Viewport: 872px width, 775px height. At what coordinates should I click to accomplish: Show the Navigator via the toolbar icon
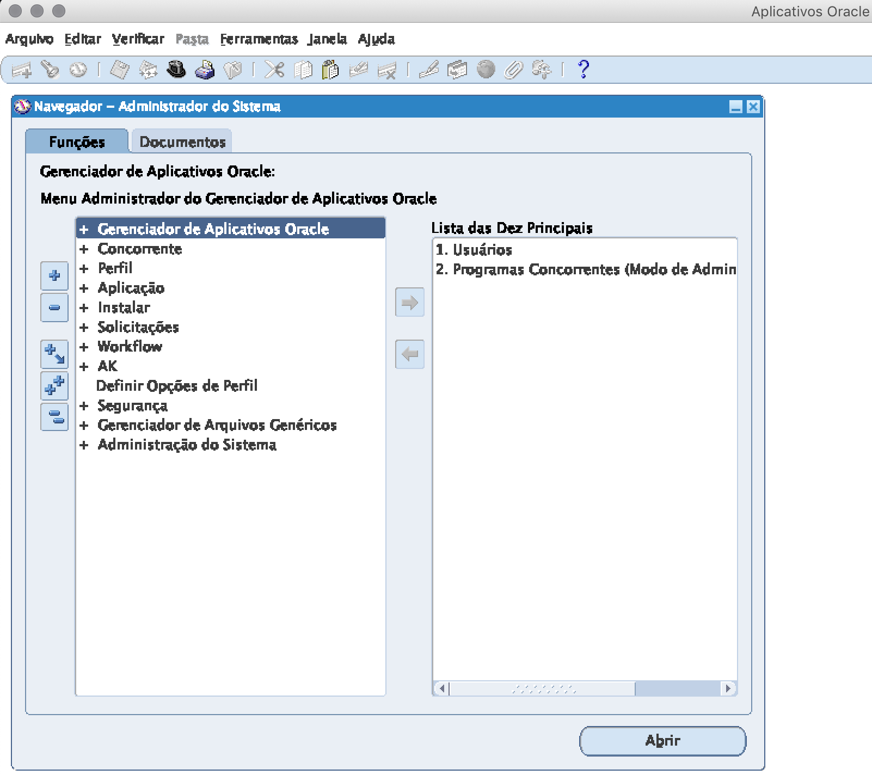[x=78, y=70]
